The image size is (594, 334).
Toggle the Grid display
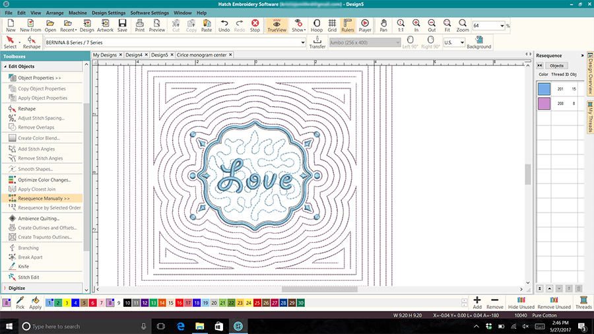tap(332, 25)
